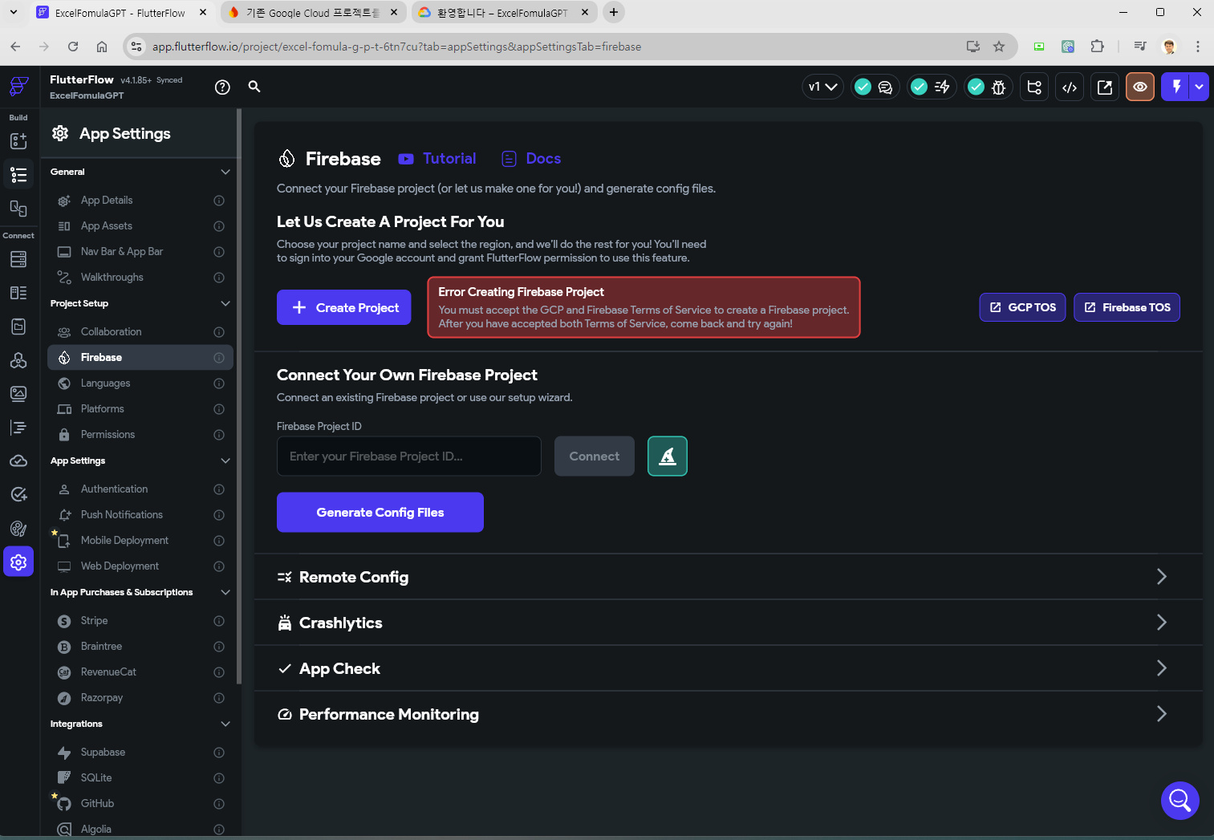Click the Generate Config Files button
The height and width of the screenshot is (840, 1214).
[380, 512]
